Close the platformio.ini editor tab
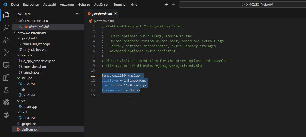 [116, 14]
